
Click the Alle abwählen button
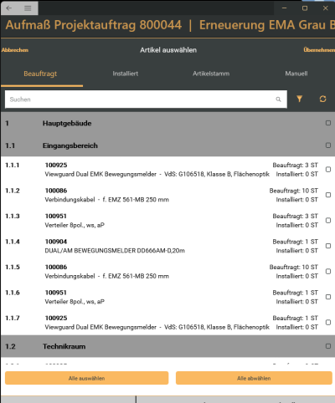(254, 378)
